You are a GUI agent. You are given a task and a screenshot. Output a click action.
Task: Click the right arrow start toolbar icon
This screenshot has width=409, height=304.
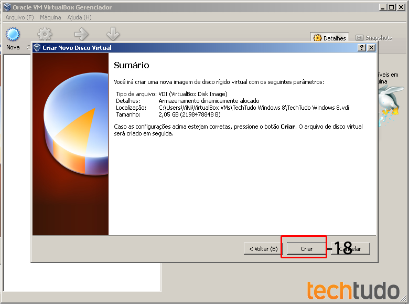[x=81, y=34]
